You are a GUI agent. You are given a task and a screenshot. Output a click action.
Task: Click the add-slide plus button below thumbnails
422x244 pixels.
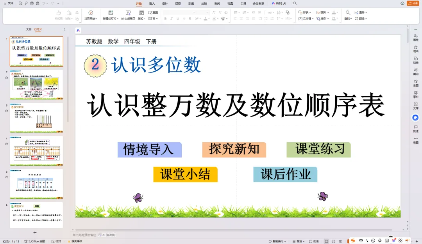(x=35, y=232)
